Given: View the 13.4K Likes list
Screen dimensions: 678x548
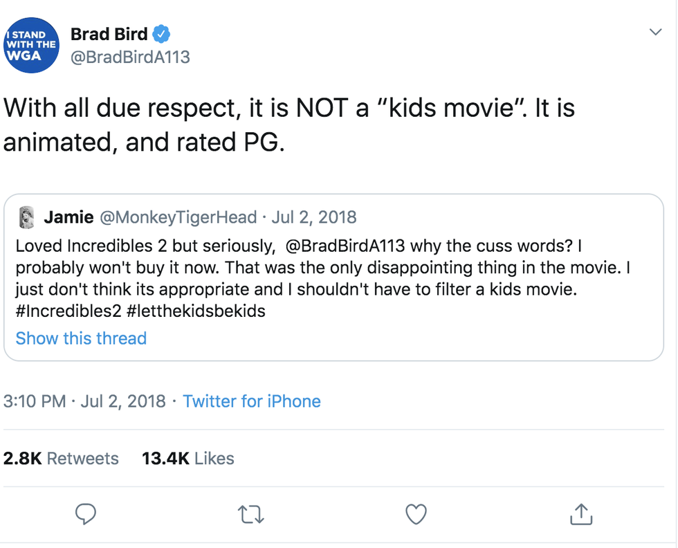Looking at the screenshot, I should (x=187, y=458).
